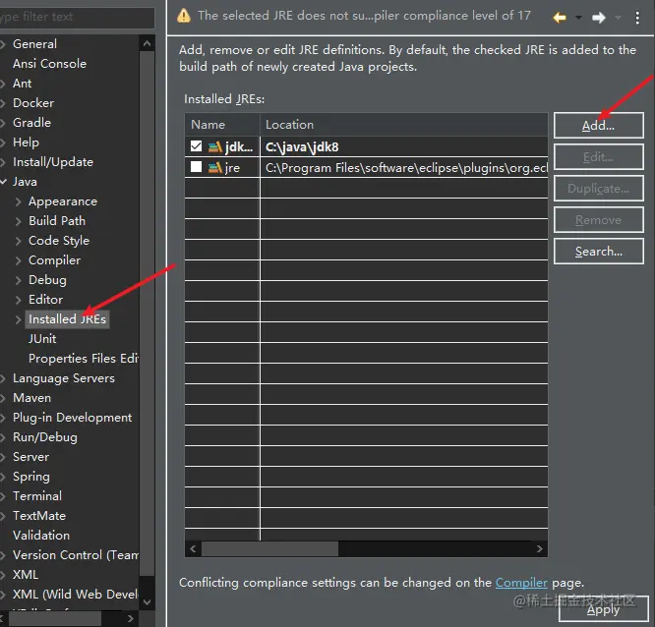Expand the Appearance node

[18, 201]
